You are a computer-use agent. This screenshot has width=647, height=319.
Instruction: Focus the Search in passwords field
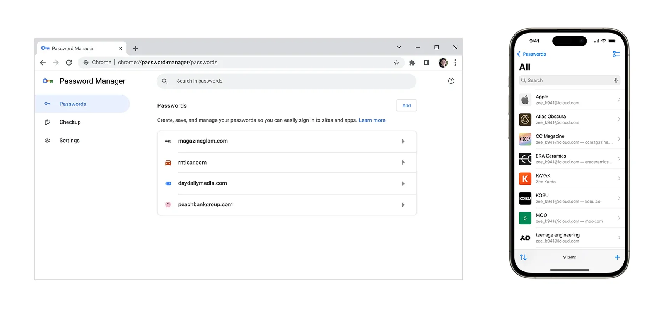[286, 81]
